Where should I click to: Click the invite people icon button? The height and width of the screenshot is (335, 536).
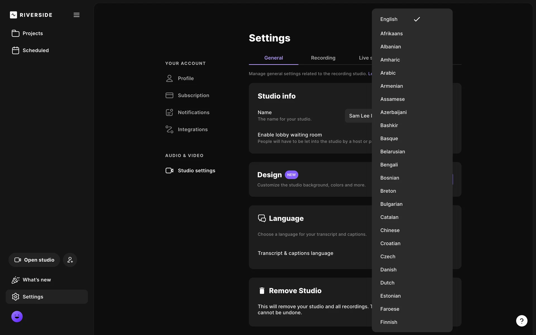pyautogui.click(x=70, y=260)
